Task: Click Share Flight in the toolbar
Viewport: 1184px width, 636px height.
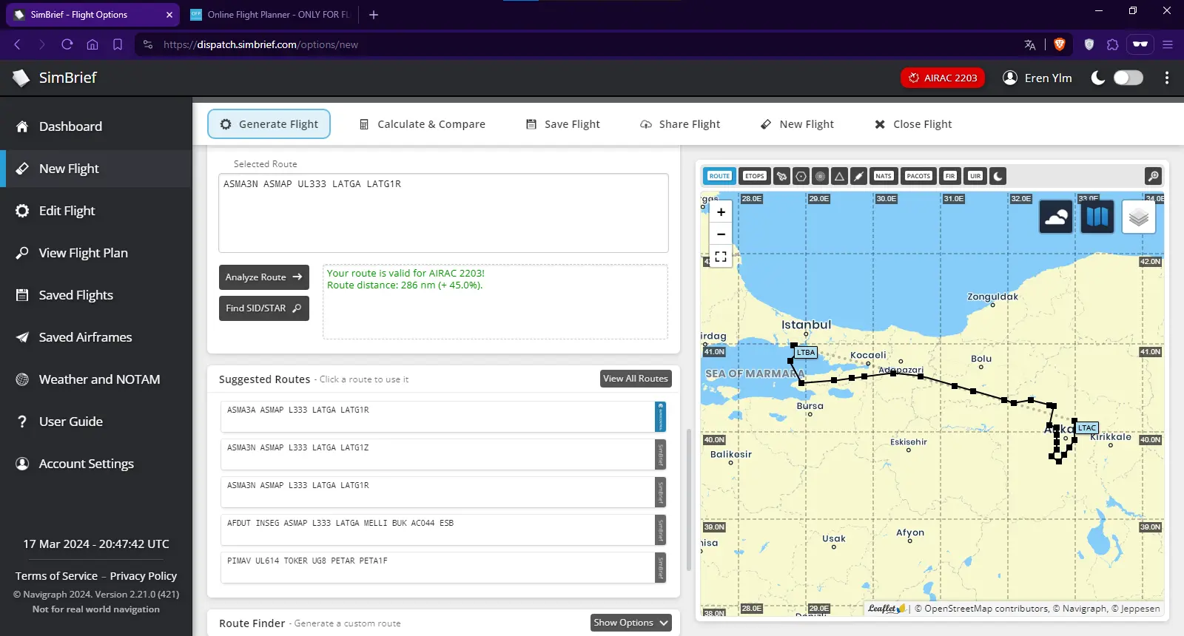Action: tap(680, 124)
